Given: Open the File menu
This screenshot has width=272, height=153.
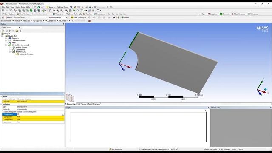Looking at the screenshot, I should coord(3,7).
